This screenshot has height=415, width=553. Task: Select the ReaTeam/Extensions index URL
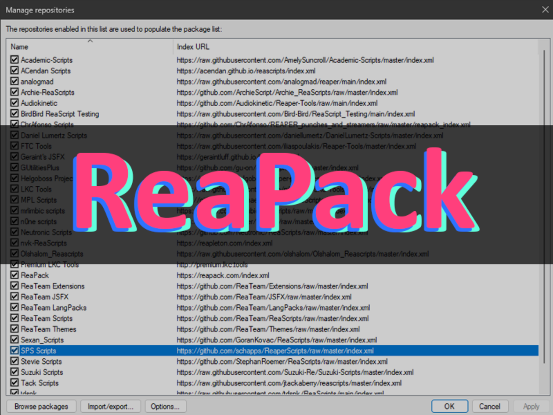click(x=272, y=286)
